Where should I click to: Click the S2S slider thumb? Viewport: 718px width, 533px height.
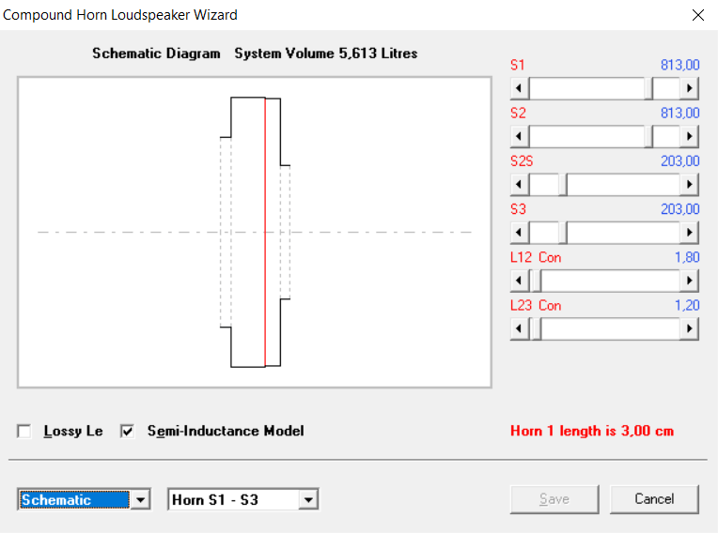pyautogui.click(x=563, y=184)
